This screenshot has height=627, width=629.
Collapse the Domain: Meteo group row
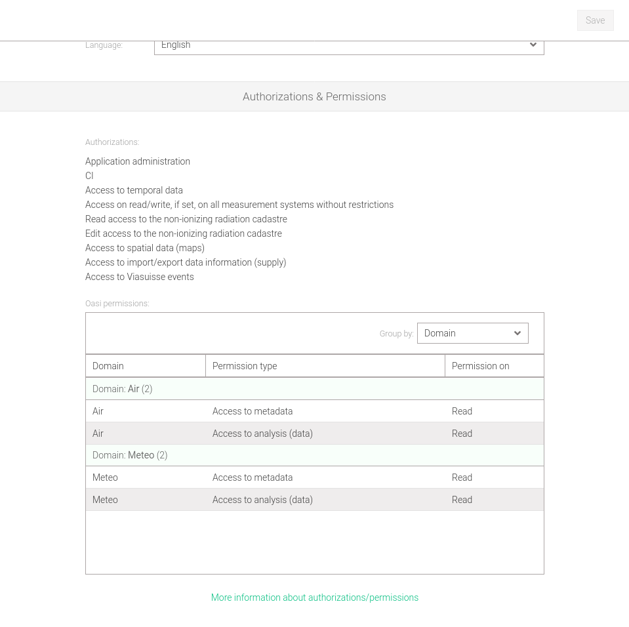click(x=130, y=455)
